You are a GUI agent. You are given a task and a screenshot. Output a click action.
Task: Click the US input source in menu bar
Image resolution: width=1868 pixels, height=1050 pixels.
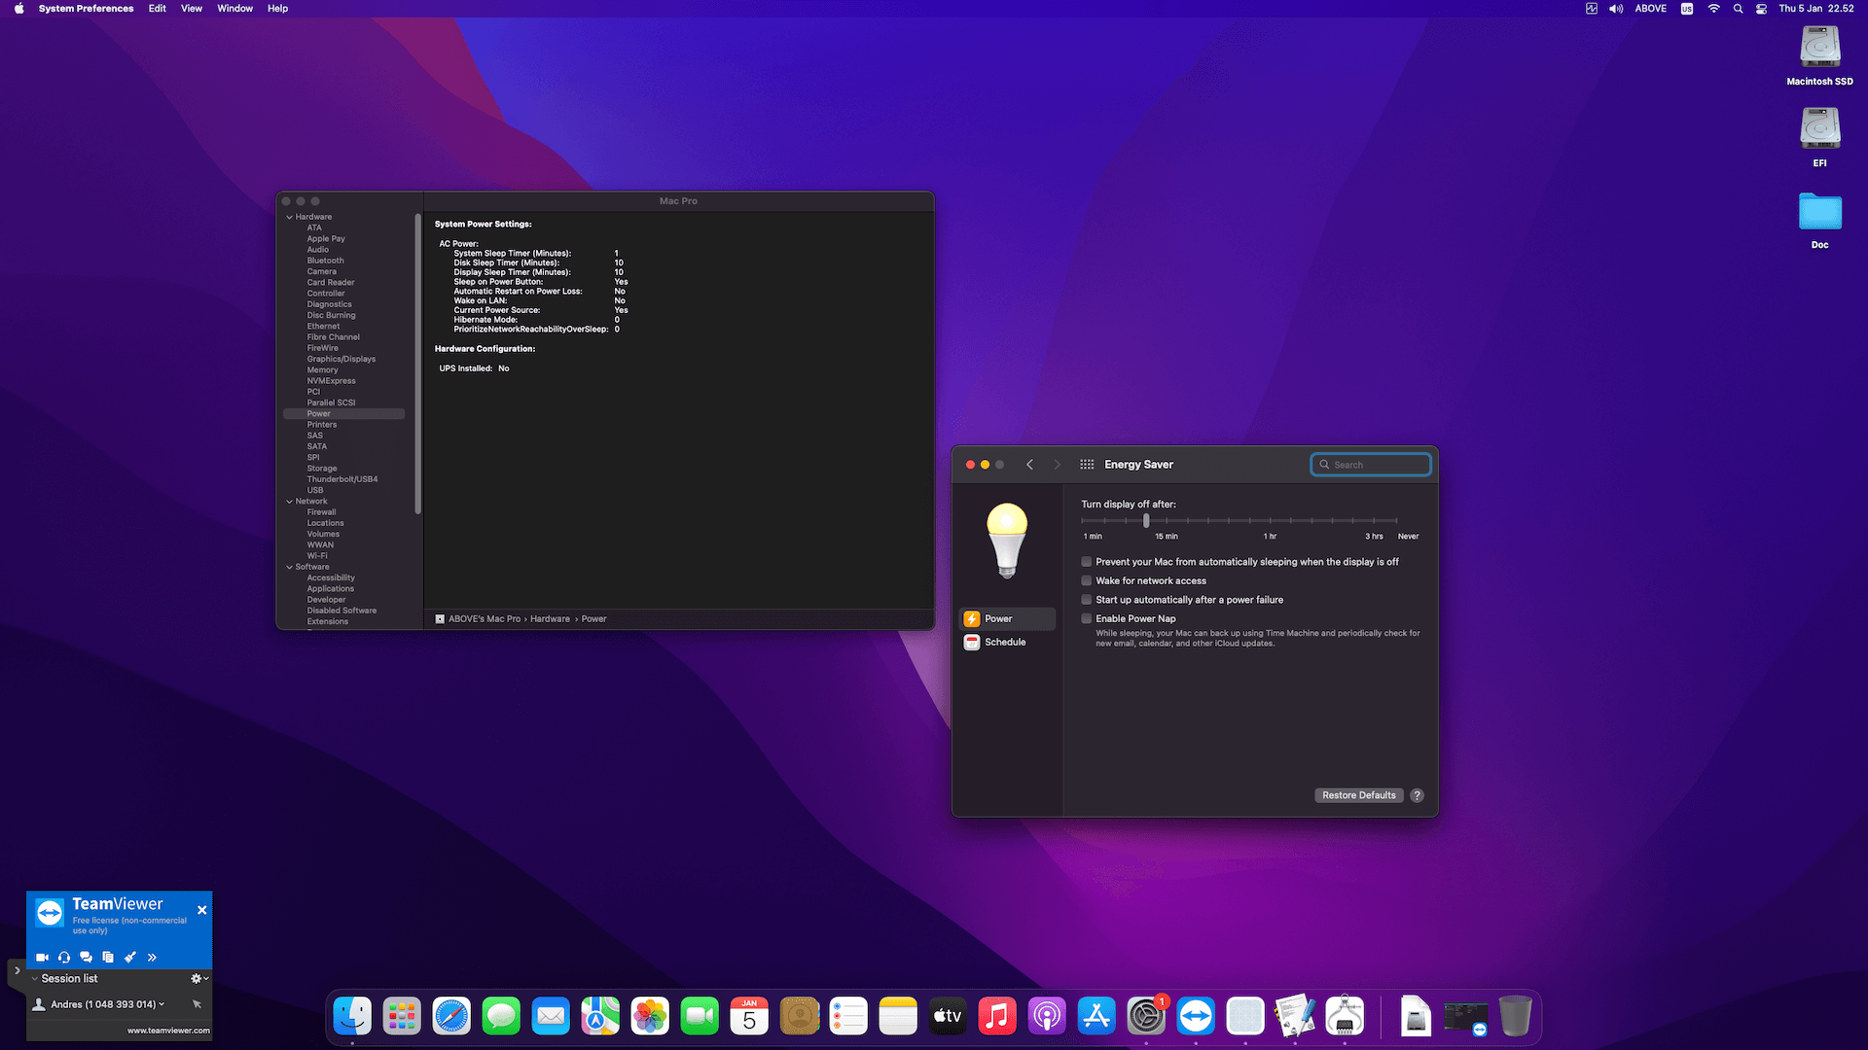pyautogui.click(x=1687, y=9)
